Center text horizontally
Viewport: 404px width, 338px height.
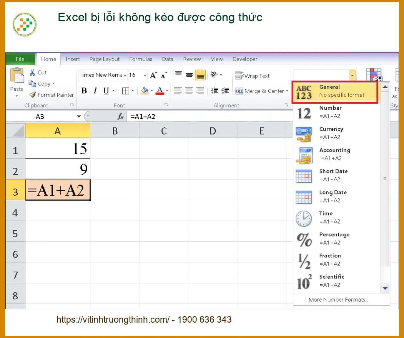[189, 91]
